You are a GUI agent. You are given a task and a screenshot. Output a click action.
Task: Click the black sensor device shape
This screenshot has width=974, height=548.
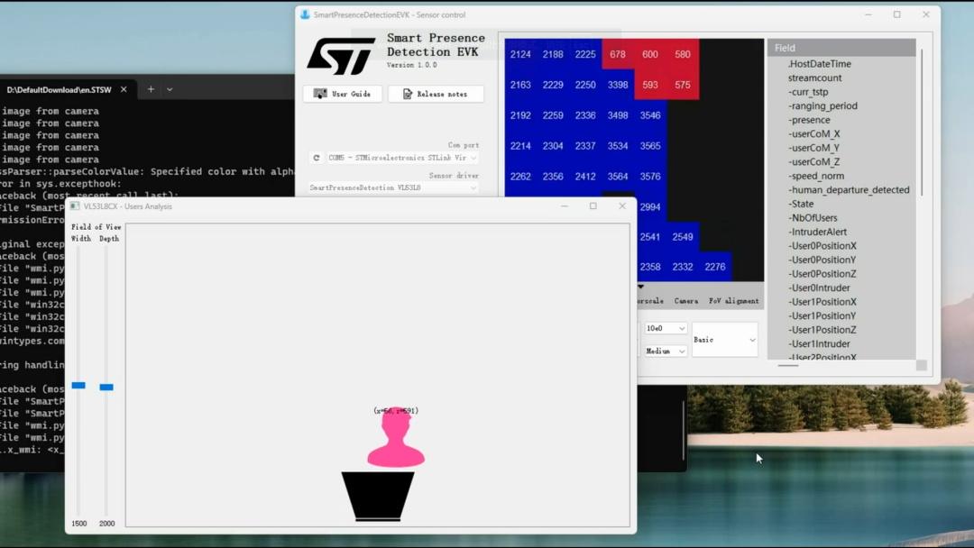pyautogui.click(x=378, y=496)
